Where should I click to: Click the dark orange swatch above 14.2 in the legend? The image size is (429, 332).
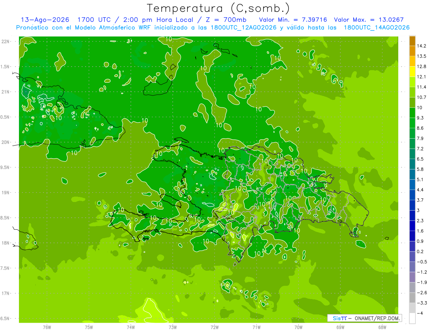tap(412, 41)
